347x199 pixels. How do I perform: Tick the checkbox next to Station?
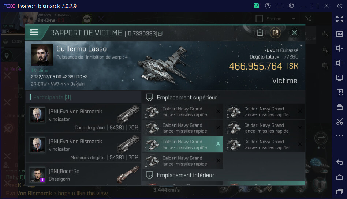point(259,19)
